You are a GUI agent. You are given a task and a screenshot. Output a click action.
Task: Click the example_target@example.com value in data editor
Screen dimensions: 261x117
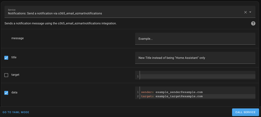pyautogui.click(x=179, y=96)
